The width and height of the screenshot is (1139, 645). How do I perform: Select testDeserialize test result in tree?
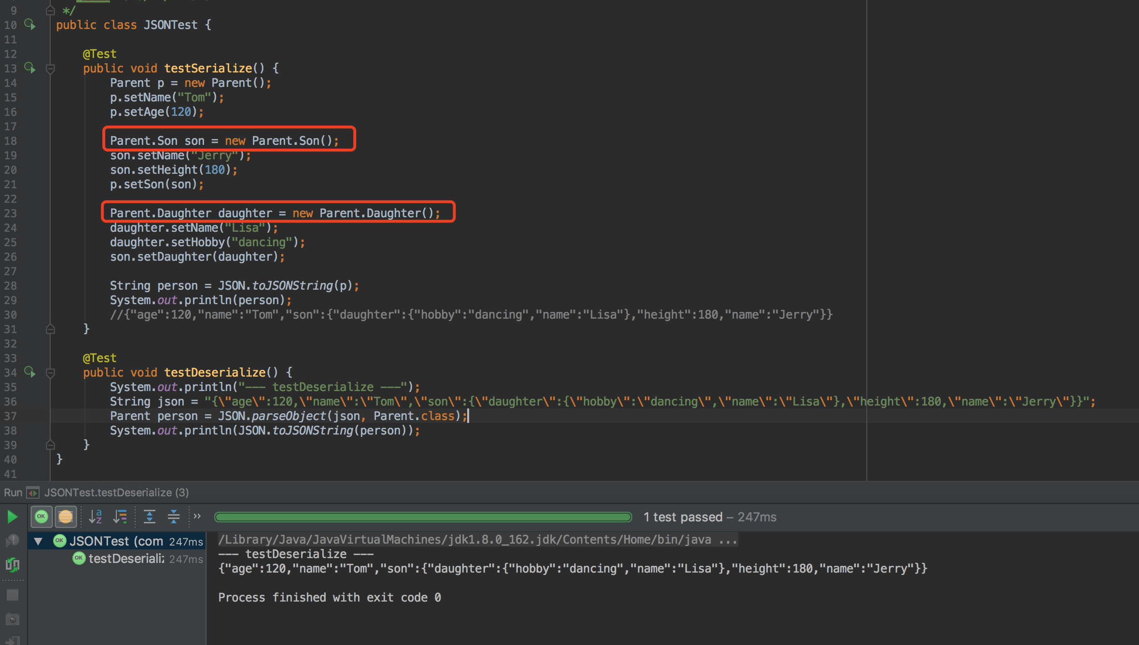[x=126, y=559]
